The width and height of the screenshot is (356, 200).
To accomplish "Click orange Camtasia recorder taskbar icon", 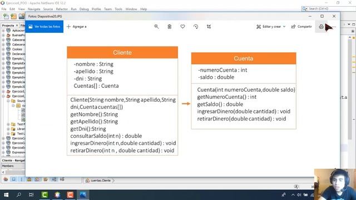I will pos(70,195).
